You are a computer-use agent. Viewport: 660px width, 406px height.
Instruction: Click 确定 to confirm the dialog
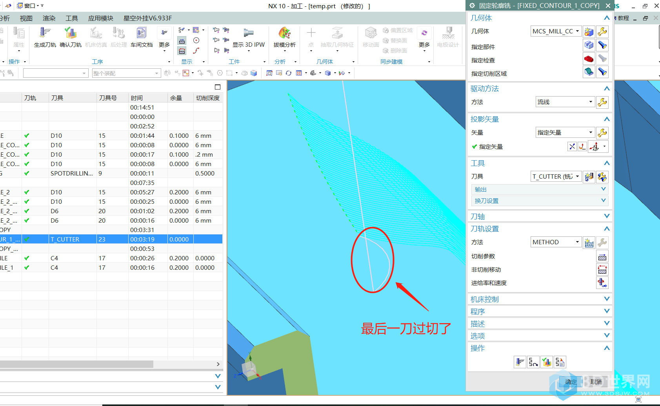coord(571,382)
